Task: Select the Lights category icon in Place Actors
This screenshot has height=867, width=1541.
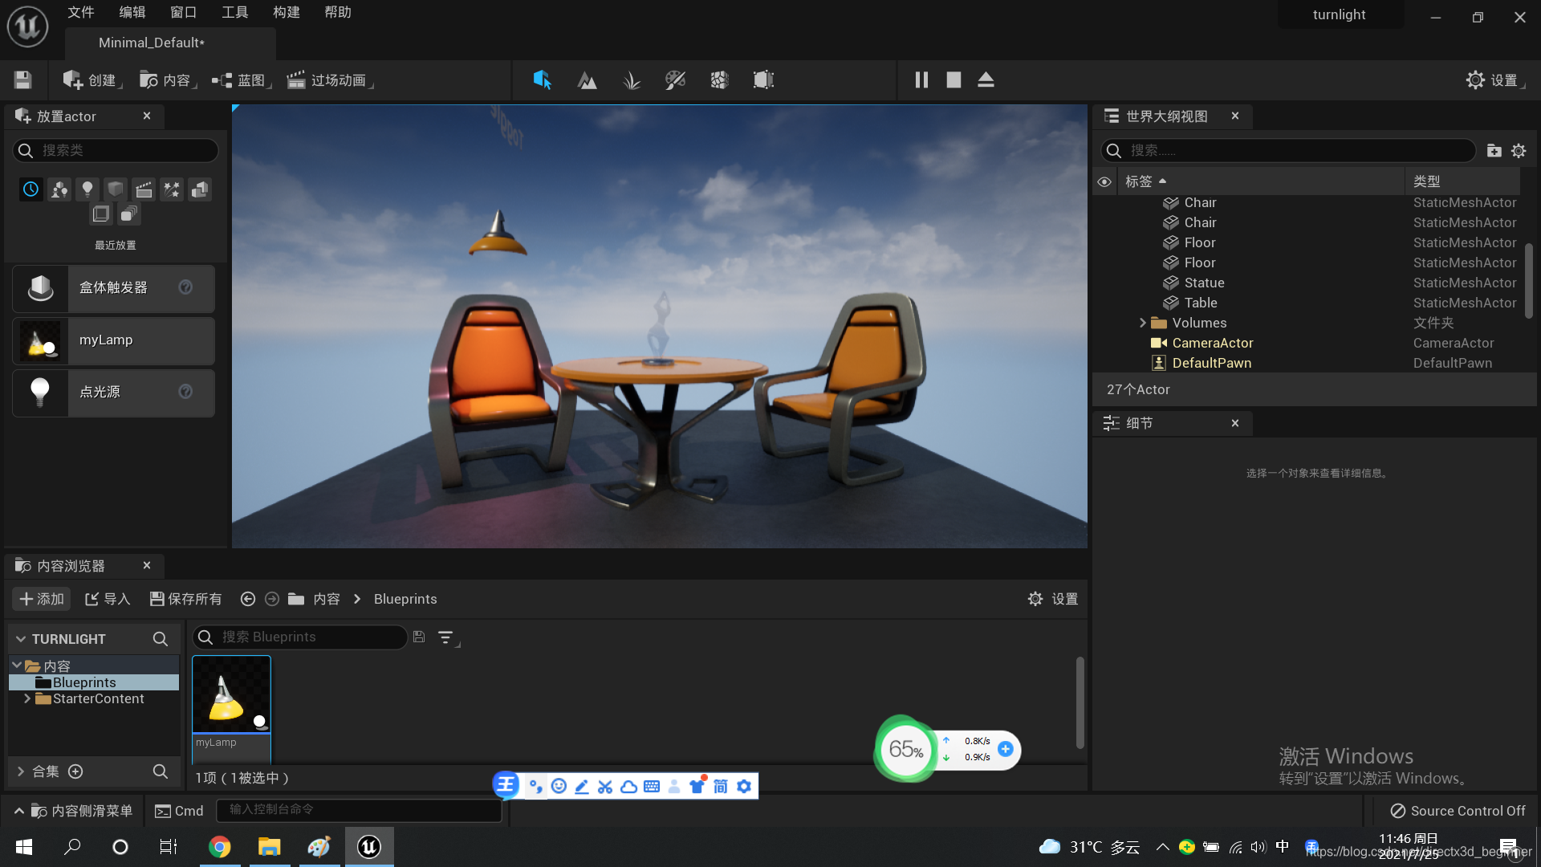Action: (87, 189)
